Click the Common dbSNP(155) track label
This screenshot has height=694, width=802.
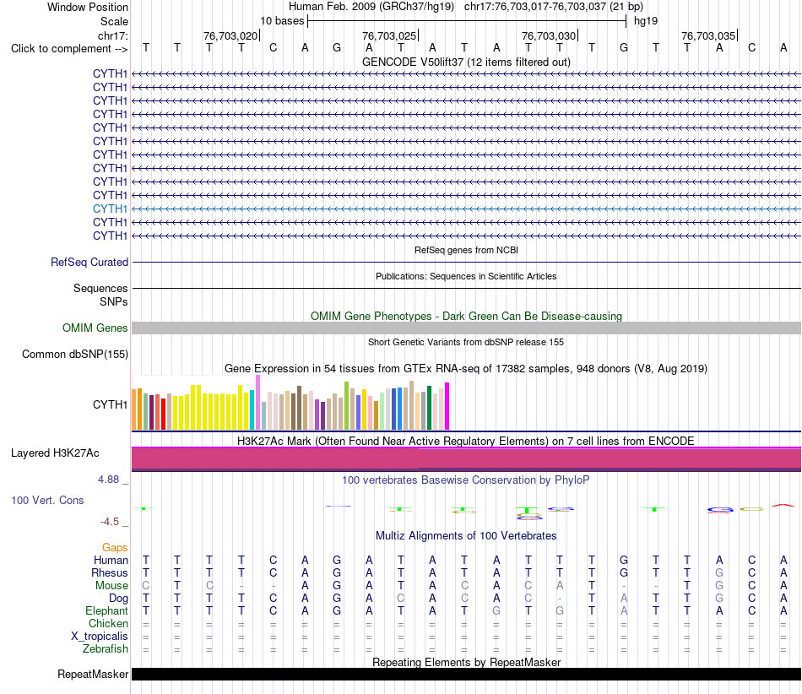coord(74,354)
